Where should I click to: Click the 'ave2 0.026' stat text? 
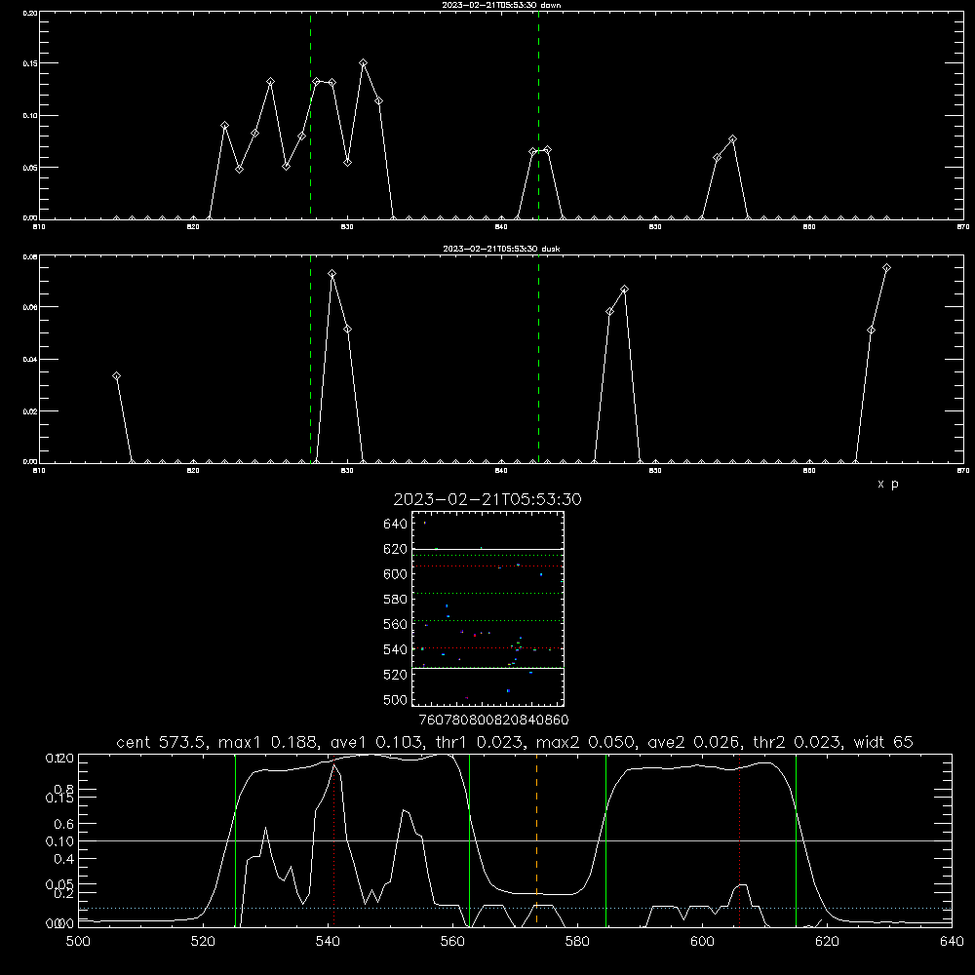[692, 742]
